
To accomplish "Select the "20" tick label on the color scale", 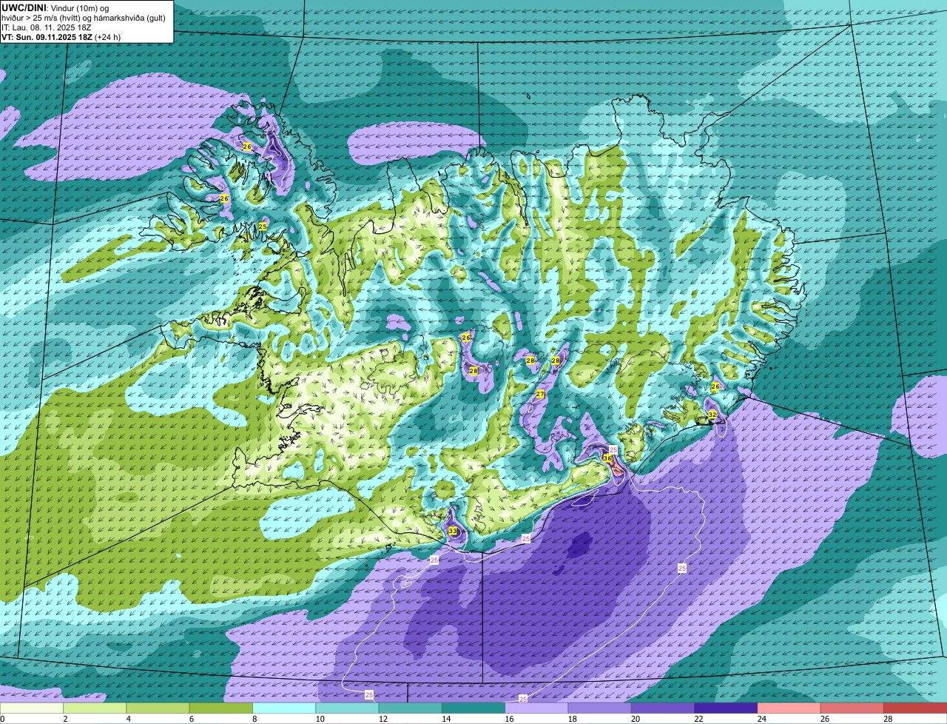I will pos(635,719).
